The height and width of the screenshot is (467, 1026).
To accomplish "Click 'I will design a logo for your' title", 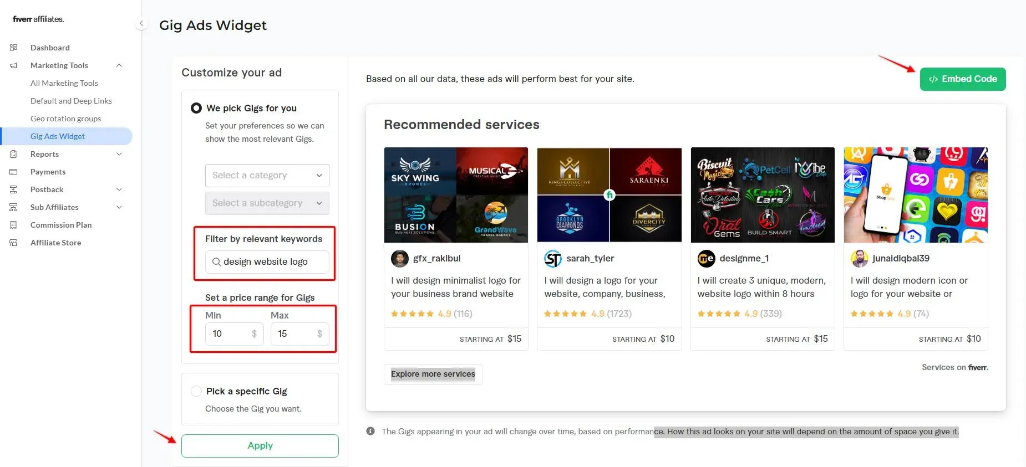I will pos(605,287).
